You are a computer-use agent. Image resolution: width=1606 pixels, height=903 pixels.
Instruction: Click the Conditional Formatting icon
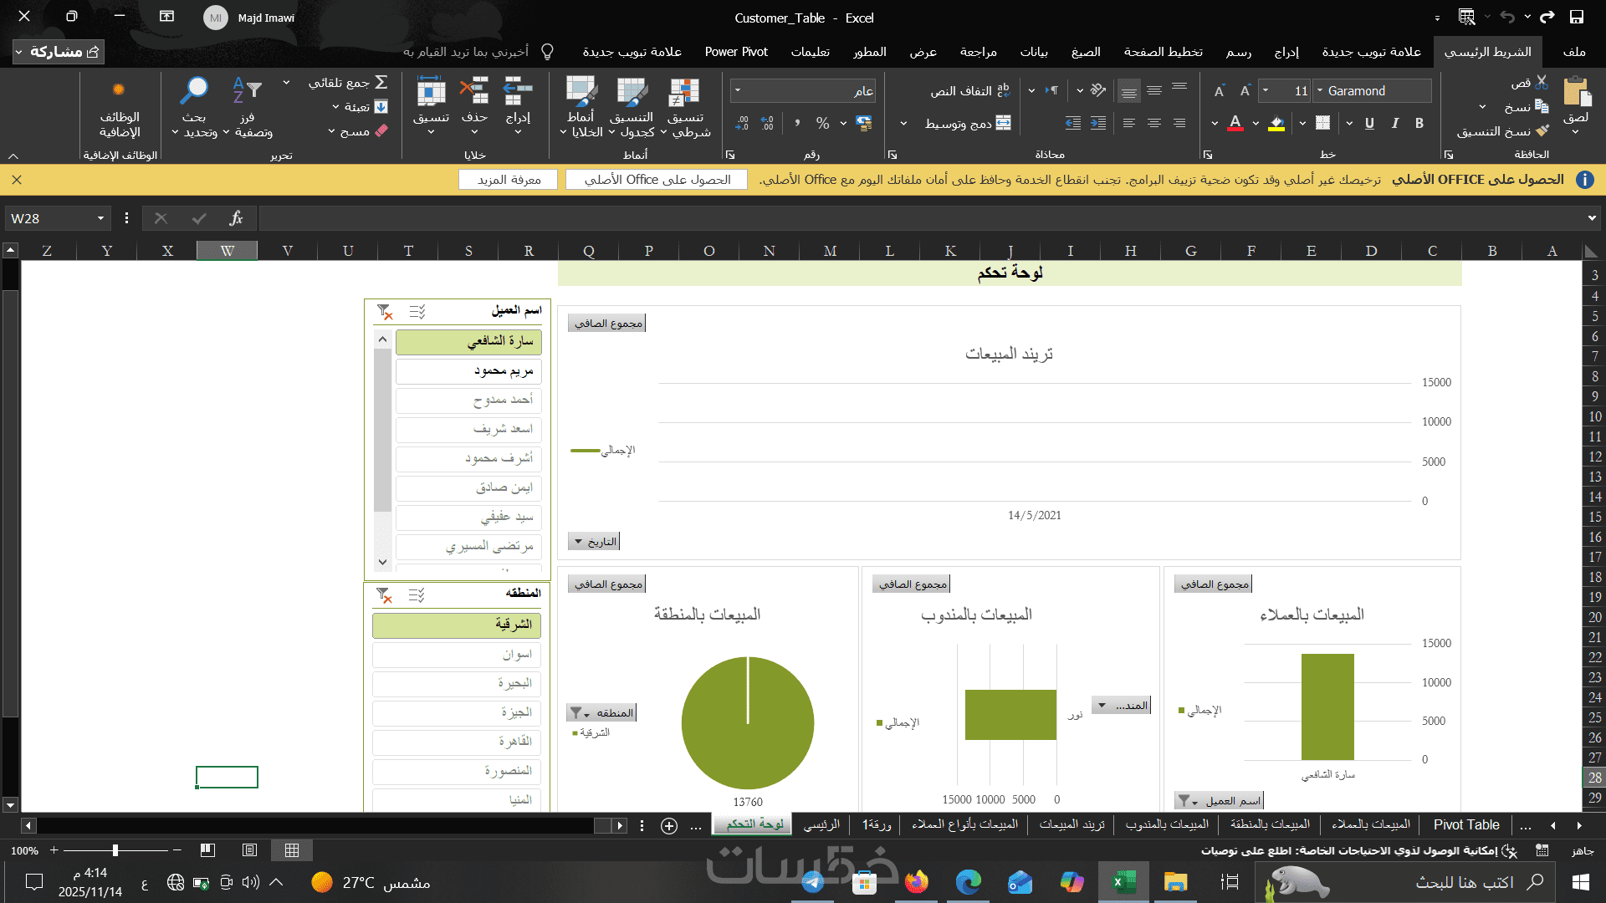click(684, 92)
